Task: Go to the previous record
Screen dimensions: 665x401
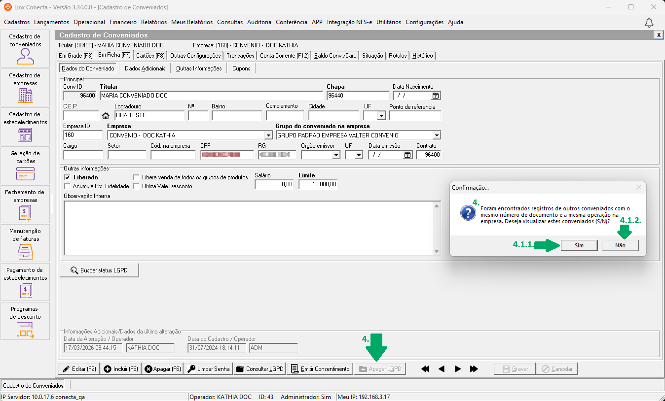Action: point(442,369)
